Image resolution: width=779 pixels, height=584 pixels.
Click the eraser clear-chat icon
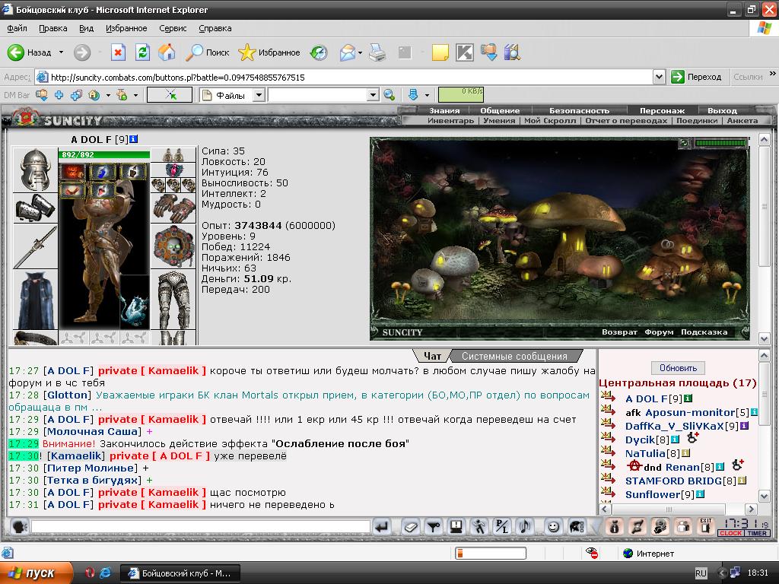pos(410,526)
